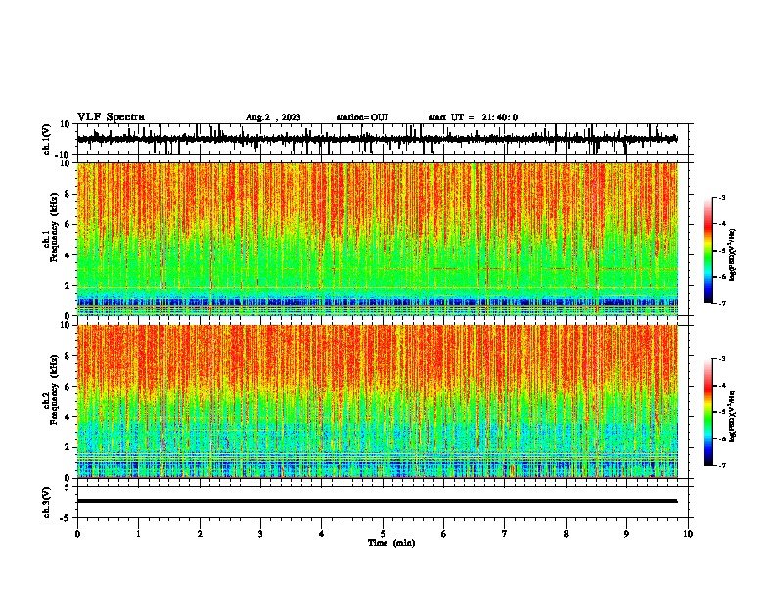Click the "-7" label on ch.1 colorbar

(721, 303)
